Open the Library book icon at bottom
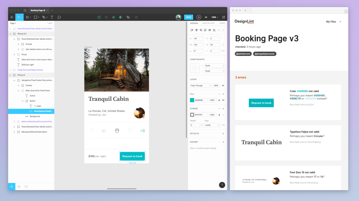The image size is (359, 201). [26, 186]
